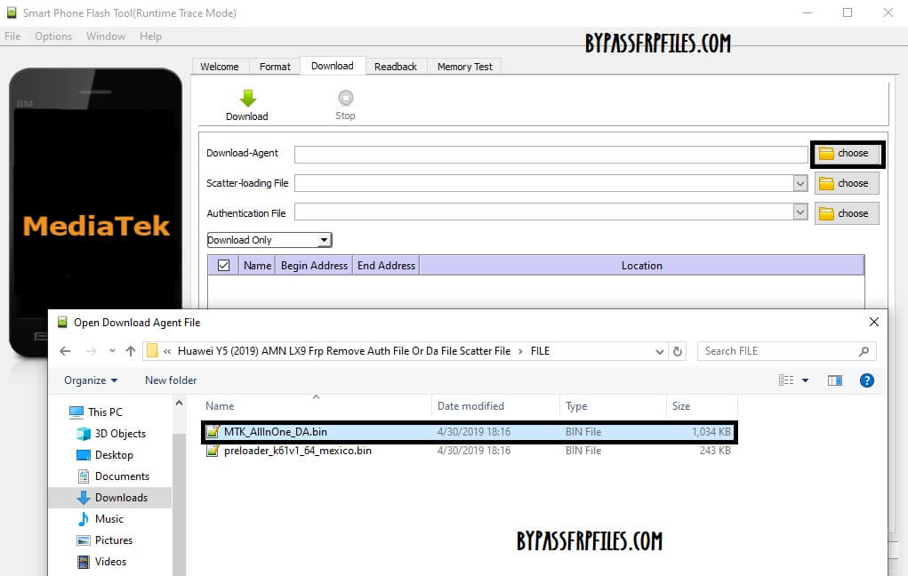Image resolution: width=908 pixels, height=576 pixels.
Task: Click the refresh icon beside address bar
Action: [x=679, y=351]
